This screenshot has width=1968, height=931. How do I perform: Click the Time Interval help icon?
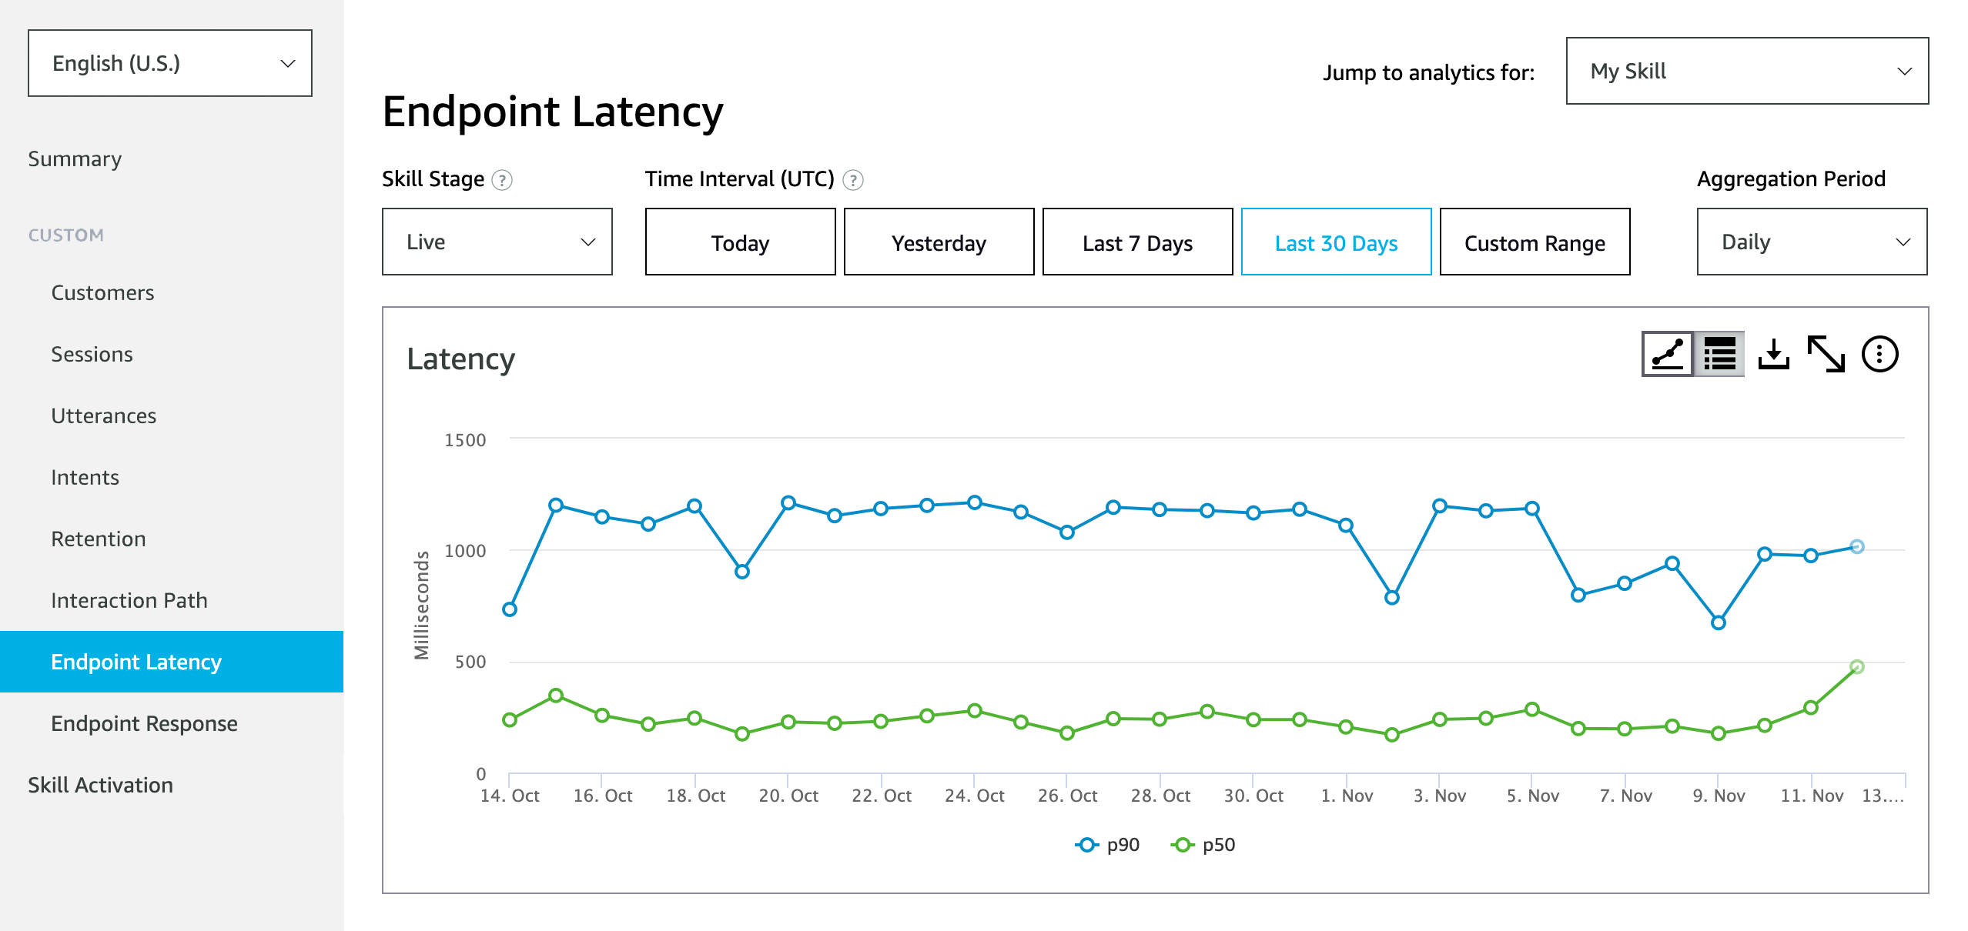click(852, 180)
